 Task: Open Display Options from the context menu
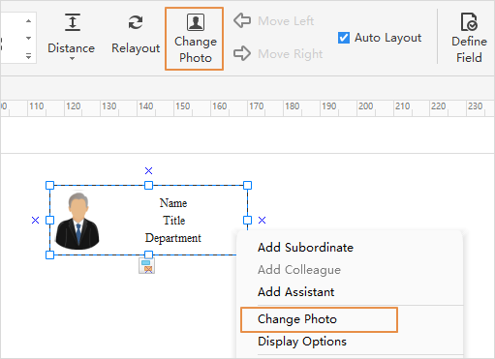pos(302,342)
